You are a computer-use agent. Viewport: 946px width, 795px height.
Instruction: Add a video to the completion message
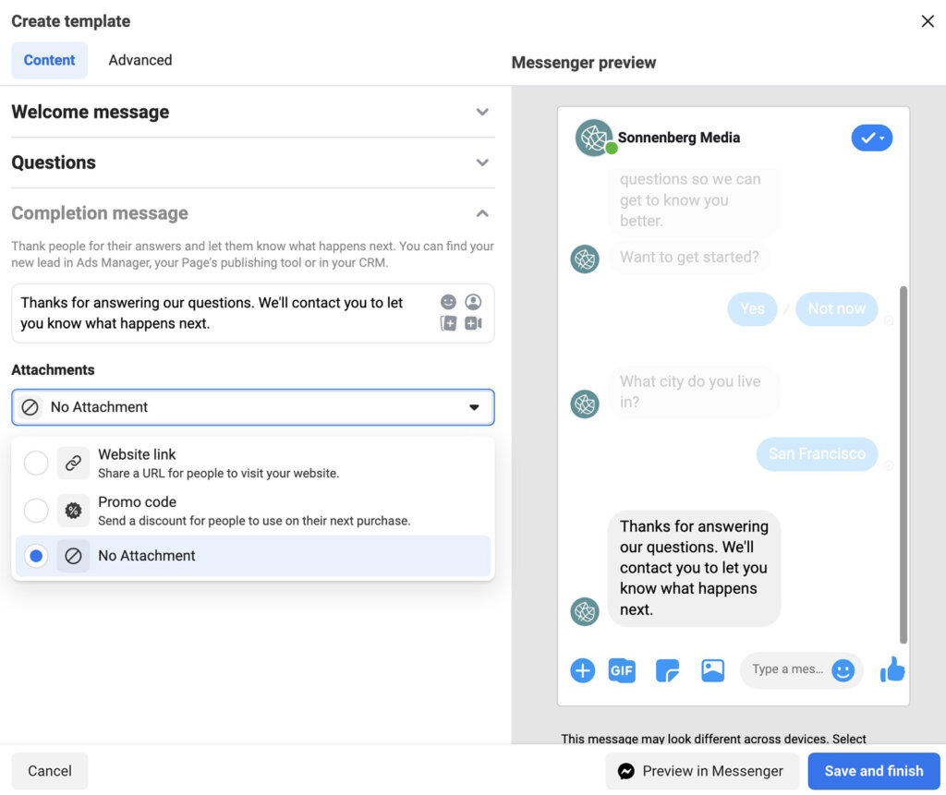[471, 323]
